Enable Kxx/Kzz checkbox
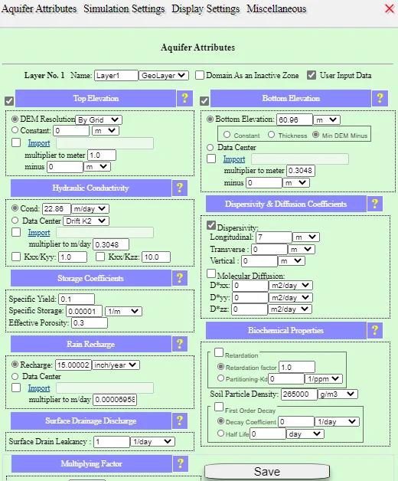The height and width of the screenshot is (481, 398). 100,257
